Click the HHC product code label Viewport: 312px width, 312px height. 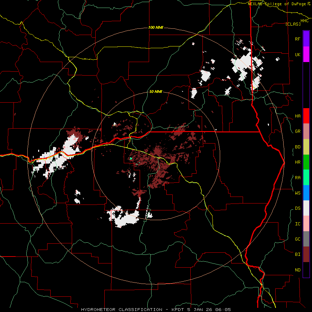pyautogui.click(x=305, y=21)
